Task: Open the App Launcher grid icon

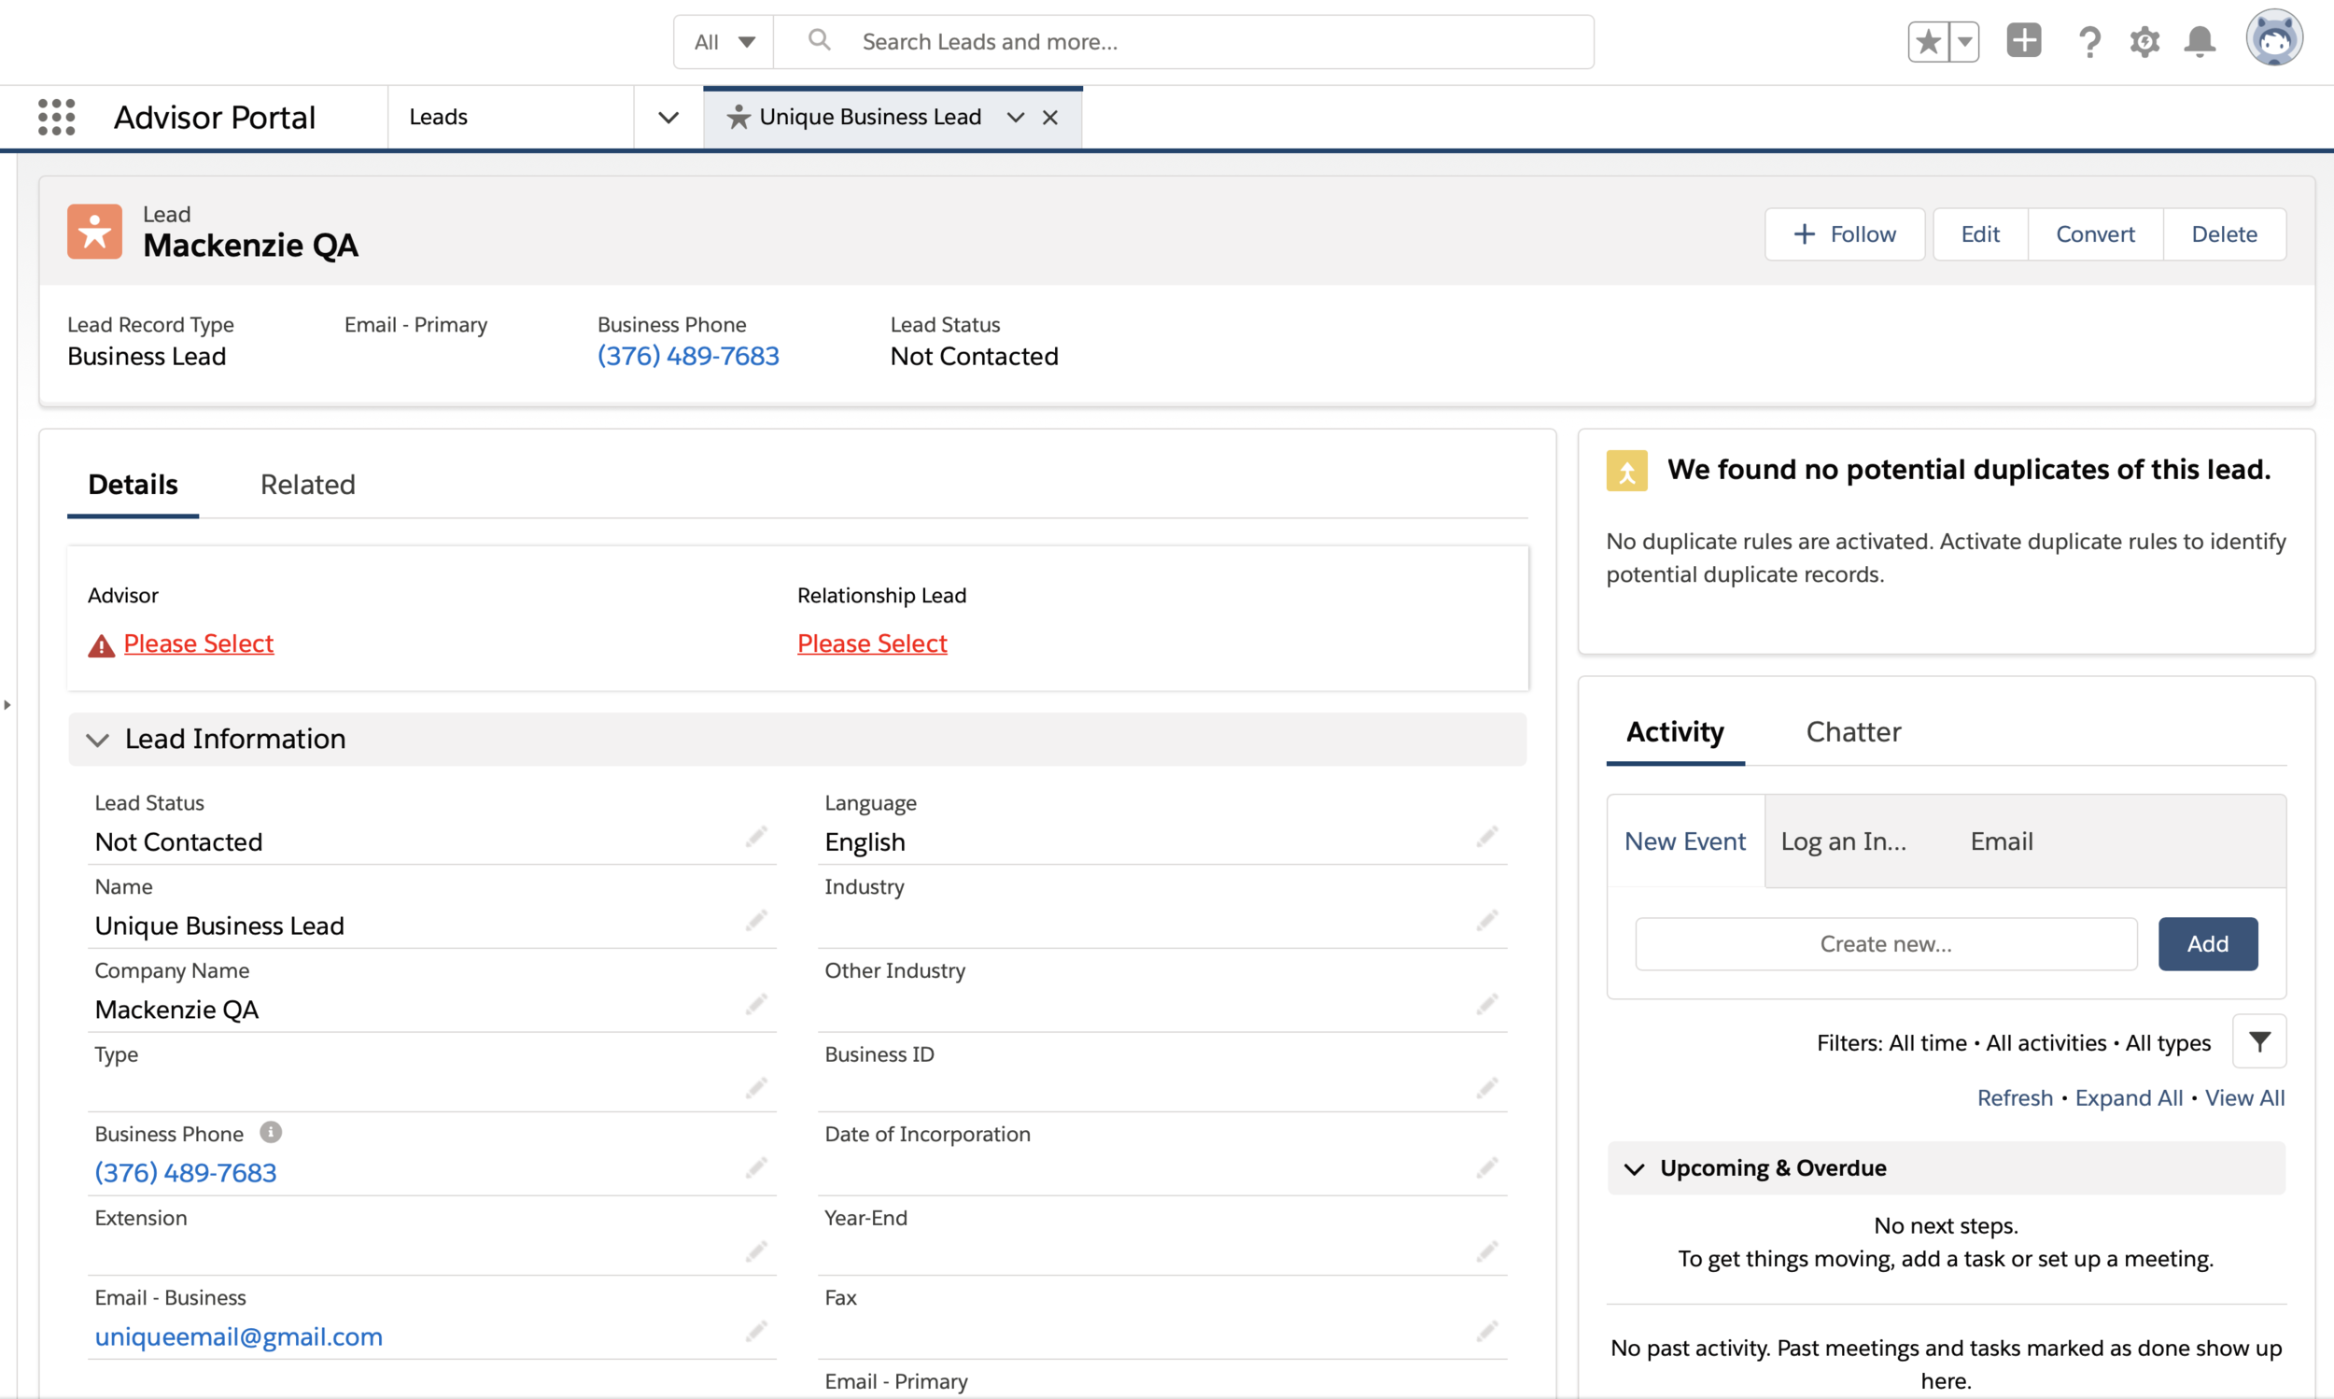Action: [x=57, y=117]
